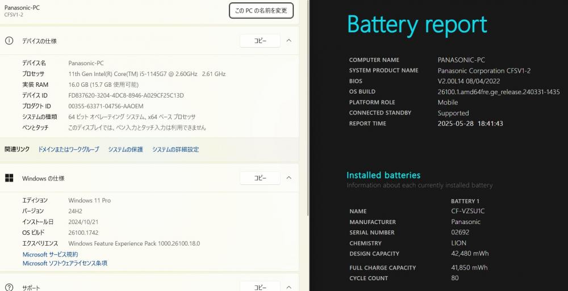Select the product ID 00355-63371 value
Viewport: 568px width, 291px height.
106,106
